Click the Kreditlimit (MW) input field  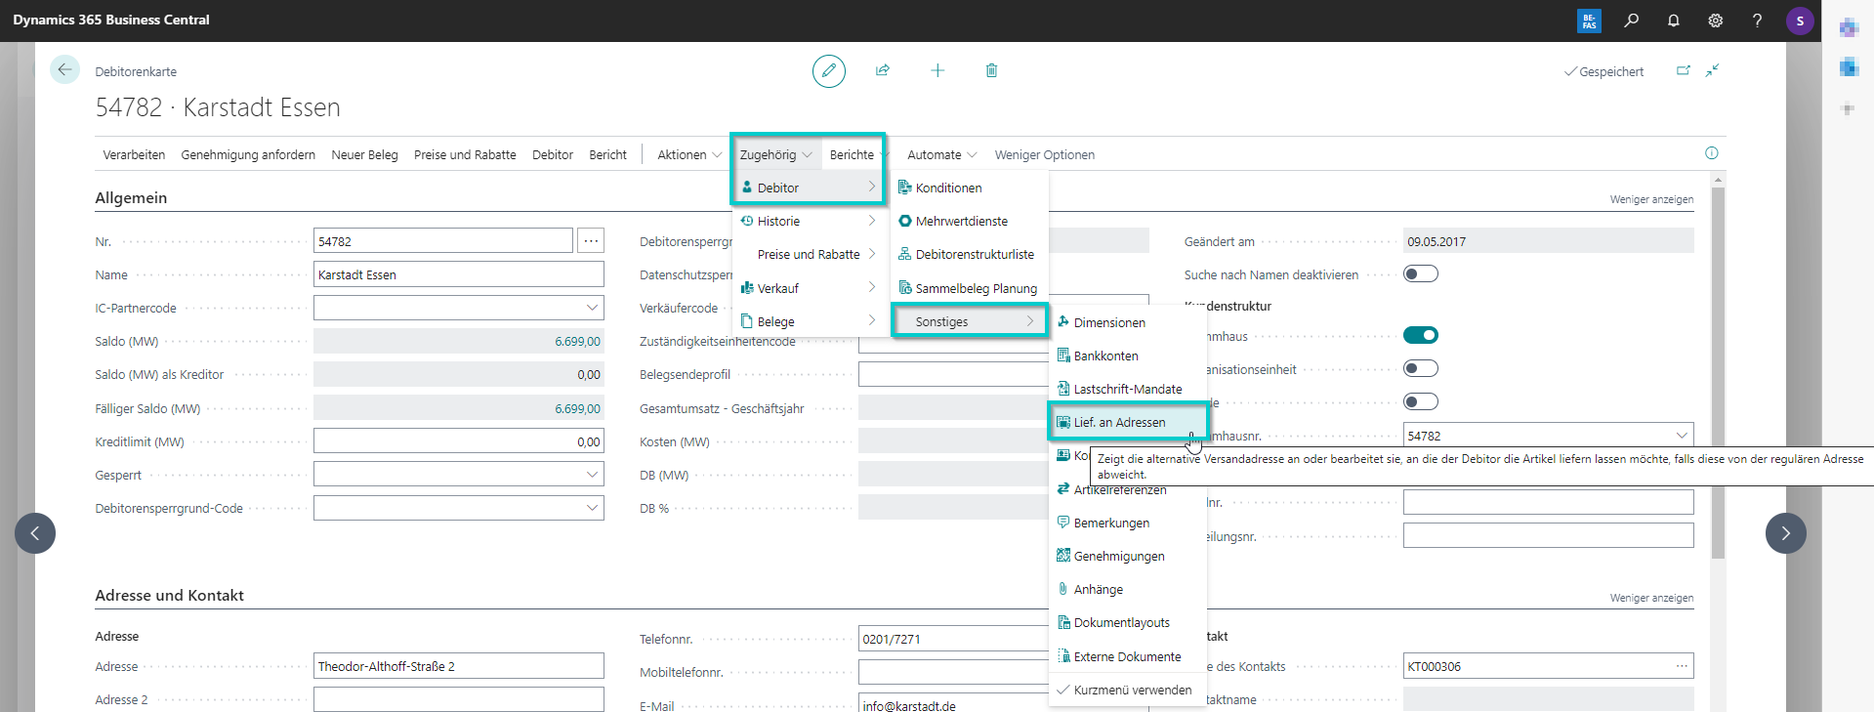click(458, 442)
